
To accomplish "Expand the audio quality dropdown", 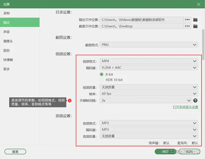I will click(x=149, y=136).
